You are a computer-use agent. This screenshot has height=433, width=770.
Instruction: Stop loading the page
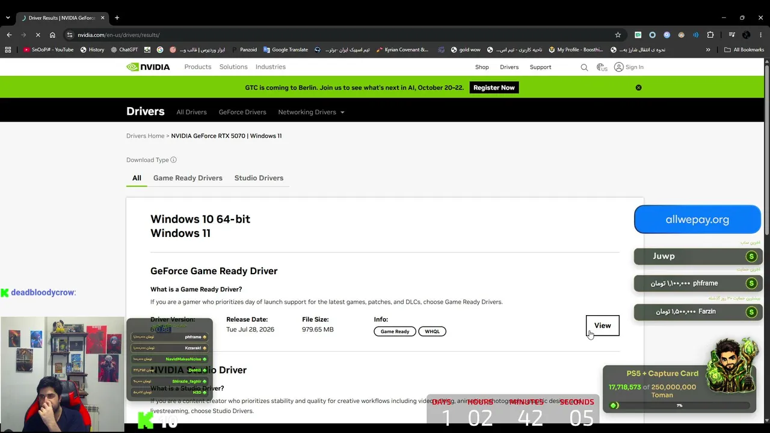coord(37,35)
